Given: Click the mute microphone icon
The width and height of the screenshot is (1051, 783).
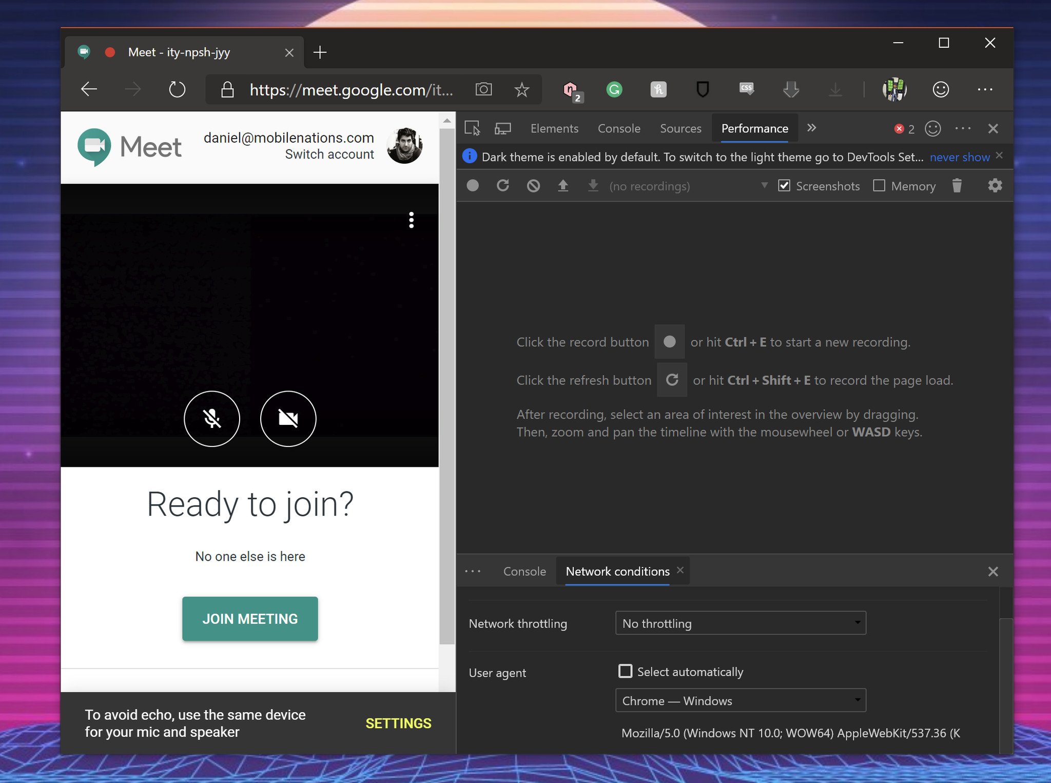Looking at the screenshot, I should point(212,419).
